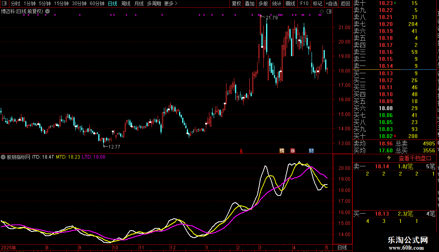Click the 叠加 overlay button
This screenshot has height=252, width=439.
coord(249,3)
